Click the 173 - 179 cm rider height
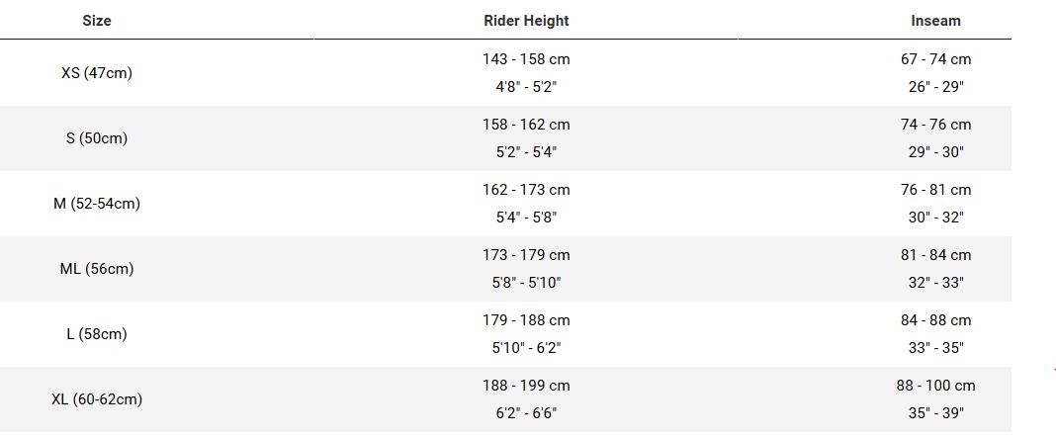 click(x=526, y=255)
